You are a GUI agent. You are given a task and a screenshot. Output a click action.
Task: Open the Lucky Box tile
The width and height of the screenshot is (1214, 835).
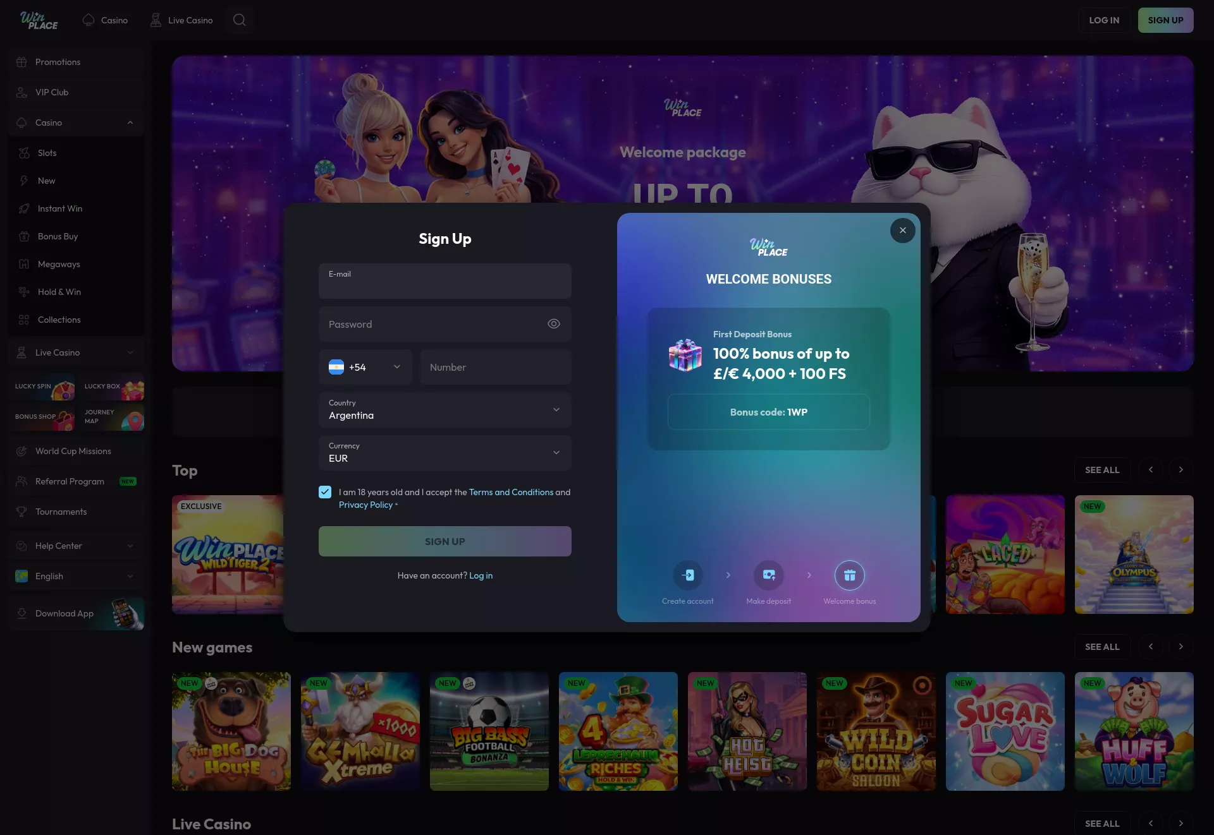pos(111,387)
